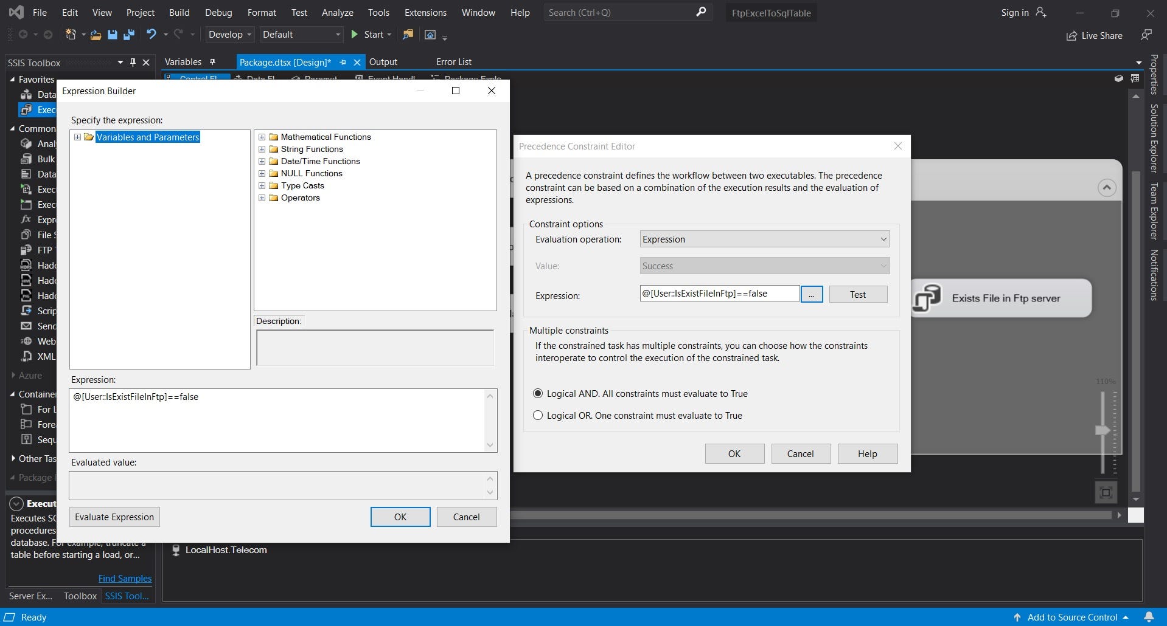The height and width of the screenshot is (626, 1167).
Task: Select the File System task icon
Action: (26, 235)
